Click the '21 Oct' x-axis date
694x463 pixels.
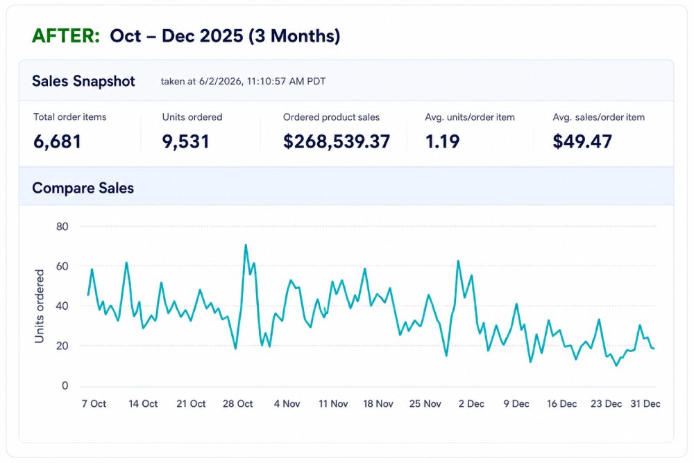point(192,404)
